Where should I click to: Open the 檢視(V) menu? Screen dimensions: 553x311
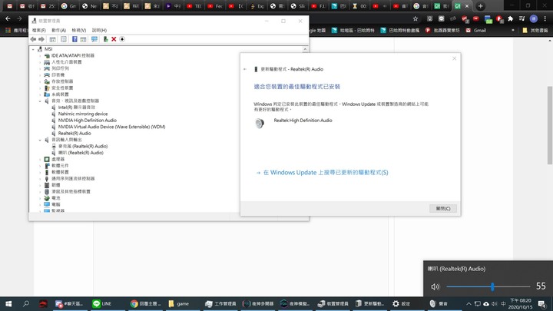78,30
